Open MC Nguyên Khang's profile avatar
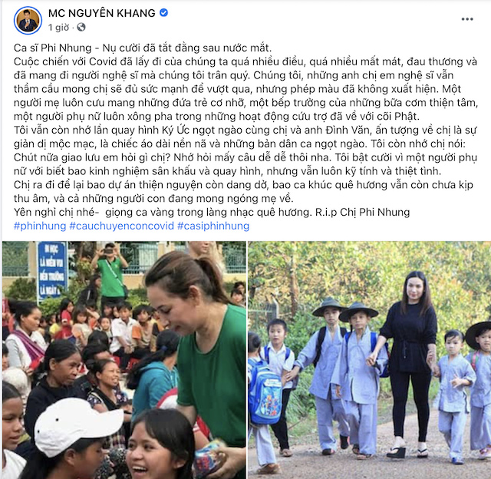The height and width of the screenshot is (479, 491). 28,21
